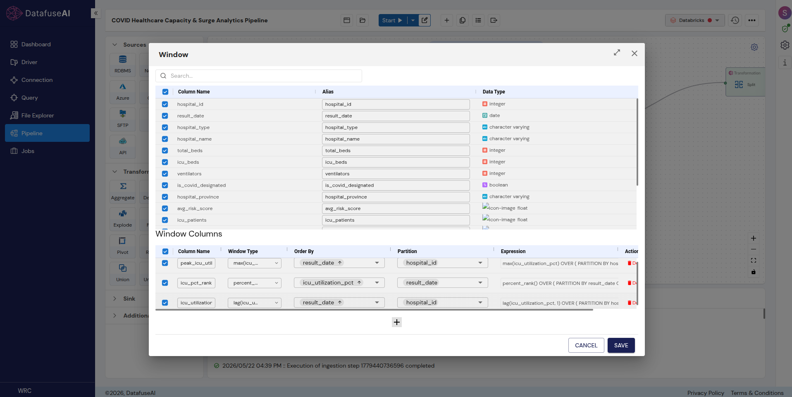792x397 pixels.
Task: Choose the Union transformation icon
Action: (x=123, y=273)
